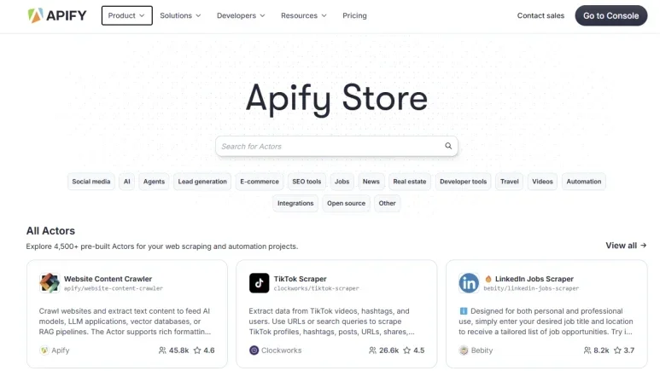Image resolution: width=660 pixels, height=371 pixels.
Task: Click the Go to Console button
Action: pyautogui.click(x=610, y=15)
